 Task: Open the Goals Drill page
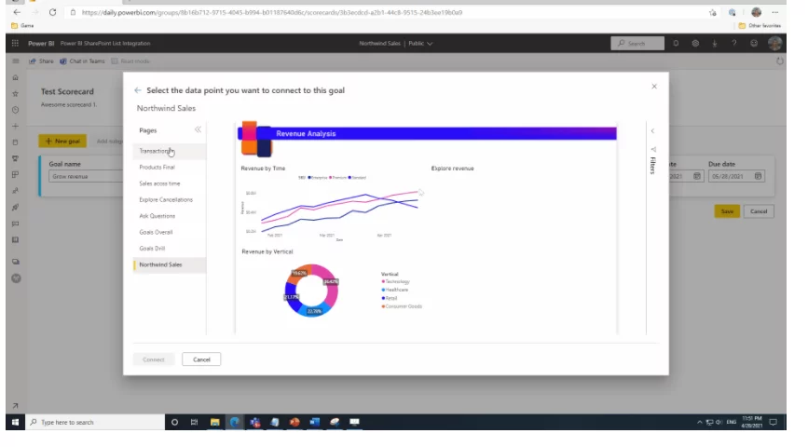169,249
